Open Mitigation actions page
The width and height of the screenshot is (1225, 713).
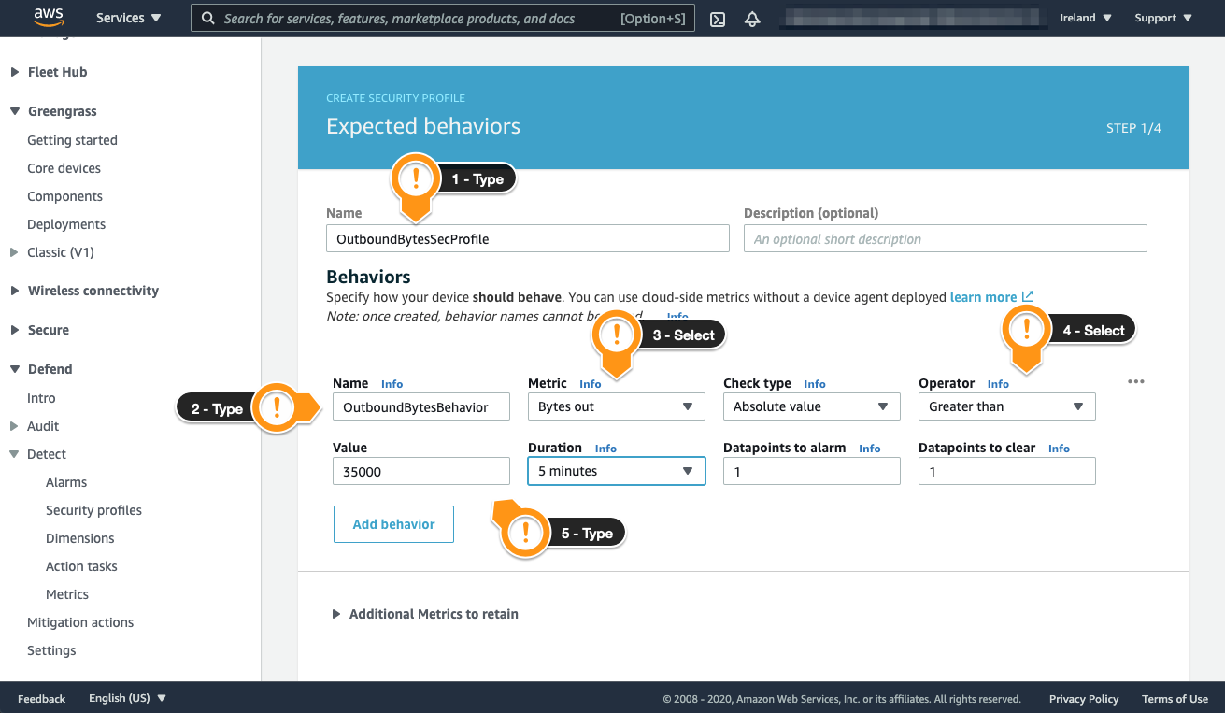click(80, 622)
